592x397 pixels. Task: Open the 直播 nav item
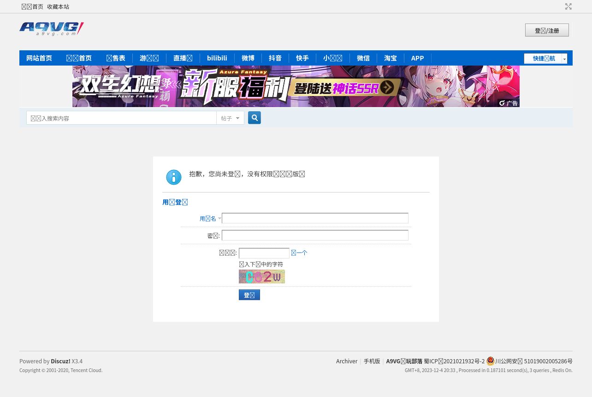click(183, 58)
